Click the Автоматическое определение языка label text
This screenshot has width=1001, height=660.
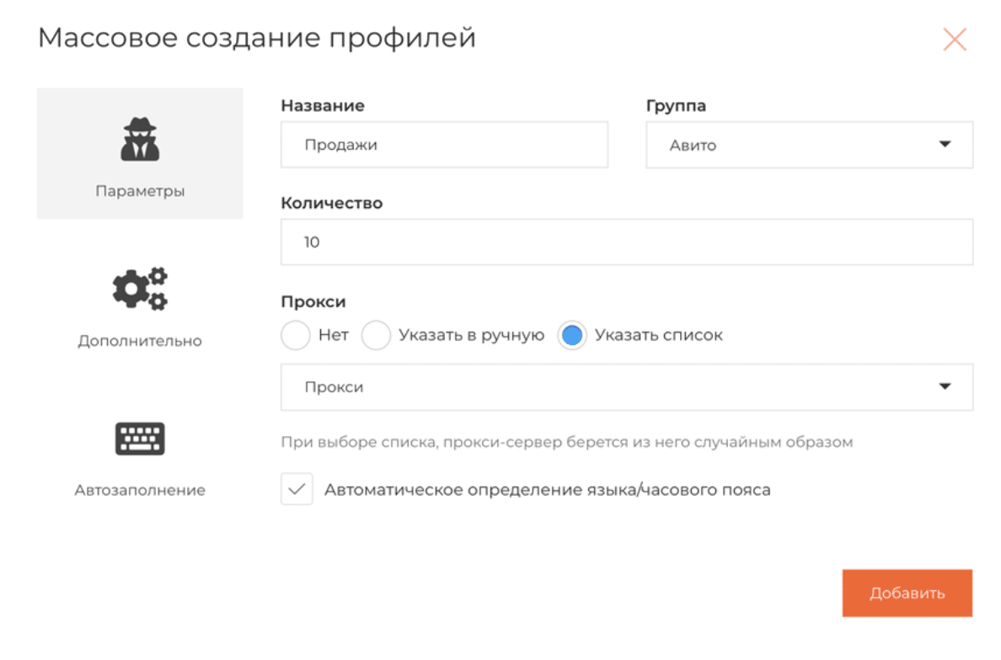click(547, 489)
